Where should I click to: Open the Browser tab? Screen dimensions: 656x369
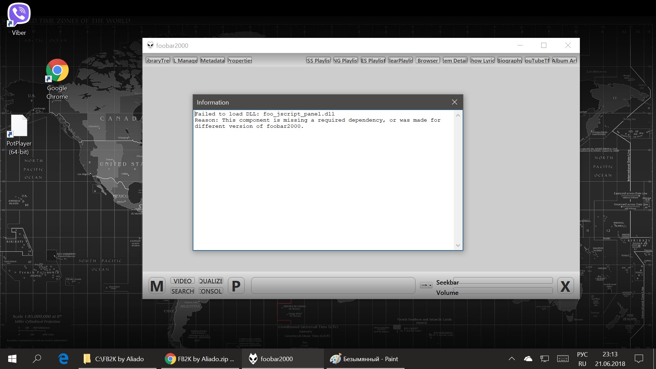click(427, 60)
